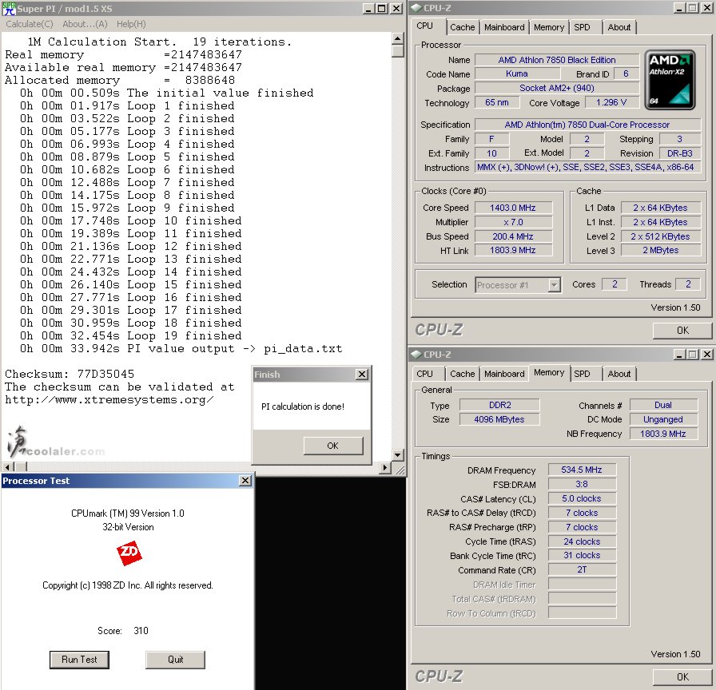This screenshot has height=690, width=716.
Task: Close the Finish dialog with its X
Action: point(362,375)
